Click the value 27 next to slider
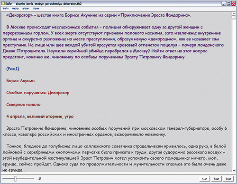 click(x=40, y=179)
